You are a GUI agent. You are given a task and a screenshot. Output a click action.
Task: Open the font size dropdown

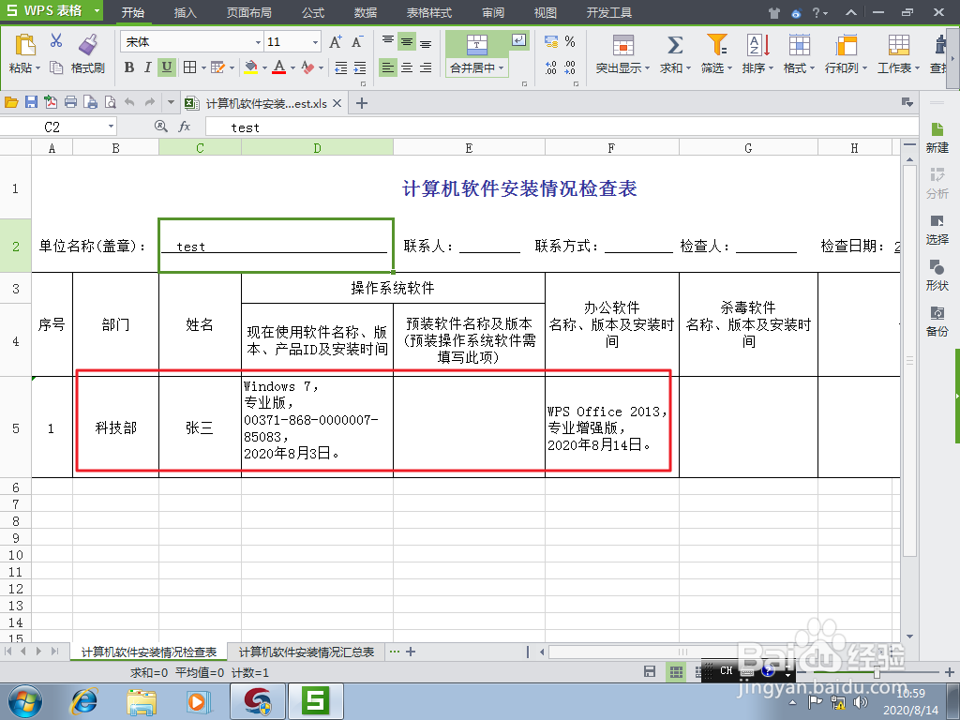click(x=315, y=42)
